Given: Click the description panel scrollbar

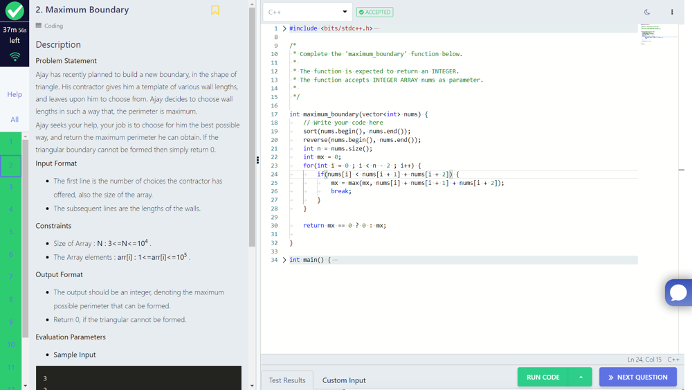Looking at the screenshot, I should click(252, 127).
